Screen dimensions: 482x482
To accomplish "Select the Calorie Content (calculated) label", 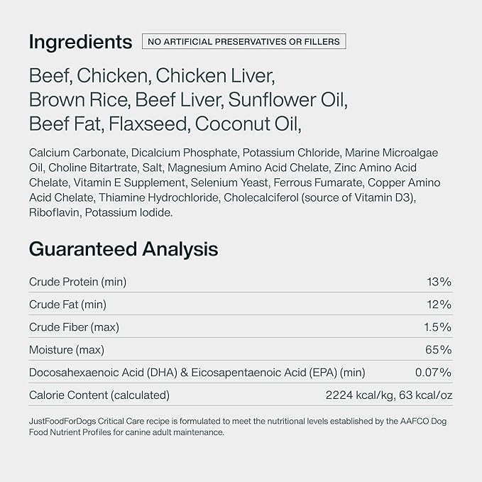I will pos(99,395).
